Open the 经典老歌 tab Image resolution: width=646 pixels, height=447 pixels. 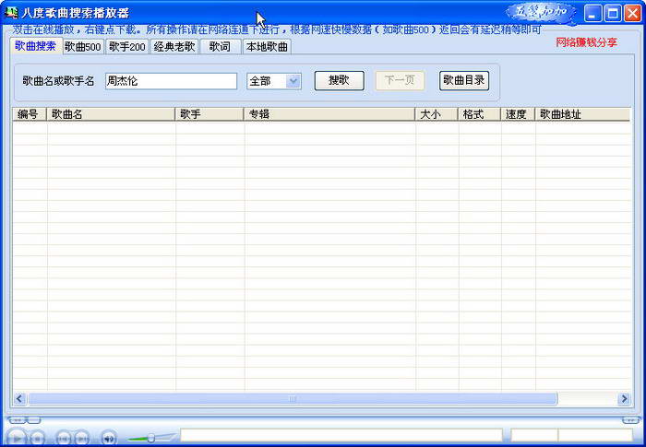174,46
